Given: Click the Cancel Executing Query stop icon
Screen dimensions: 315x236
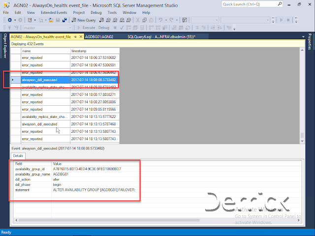Looking at the screenshot, I should (115, 28).
